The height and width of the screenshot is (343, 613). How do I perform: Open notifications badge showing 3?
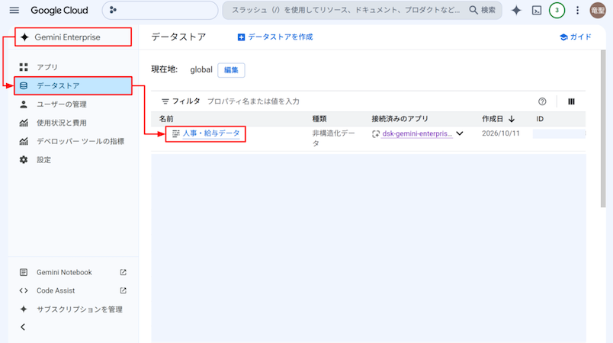(x=557, y=11)
